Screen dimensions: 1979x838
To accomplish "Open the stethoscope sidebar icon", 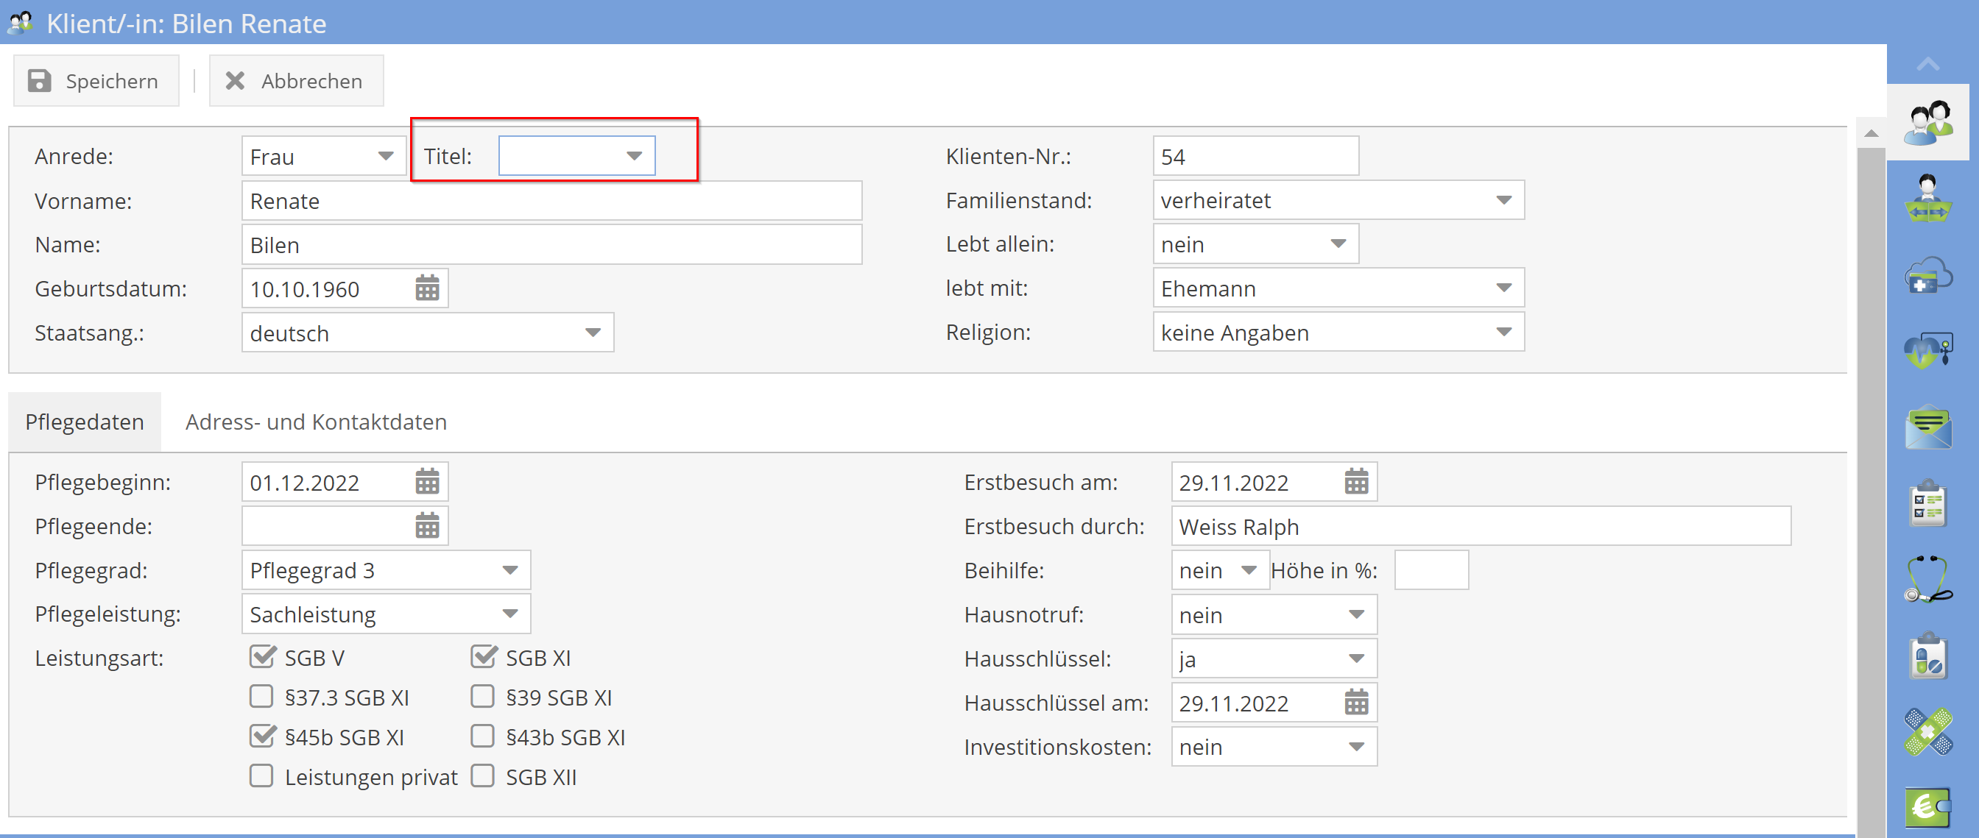I will (x=1927, y=579).
